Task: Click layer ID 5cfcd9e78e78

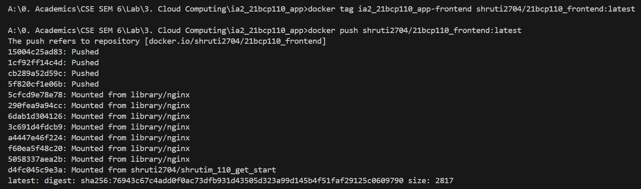Action: pos(37,95)
